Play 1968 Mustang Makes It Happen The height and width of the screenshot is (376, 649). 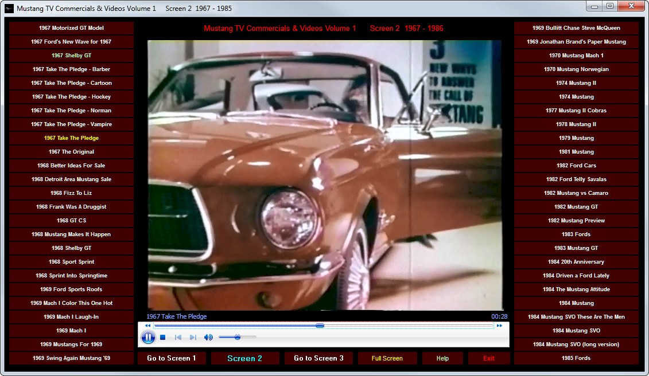tap(71, 234)
